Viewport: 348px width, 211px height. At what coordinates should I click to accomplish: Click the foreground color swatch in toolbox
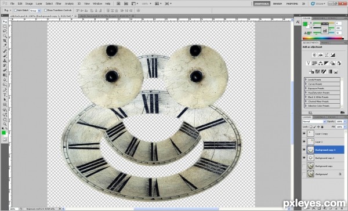pyautogui.click(x=3, y=133)
